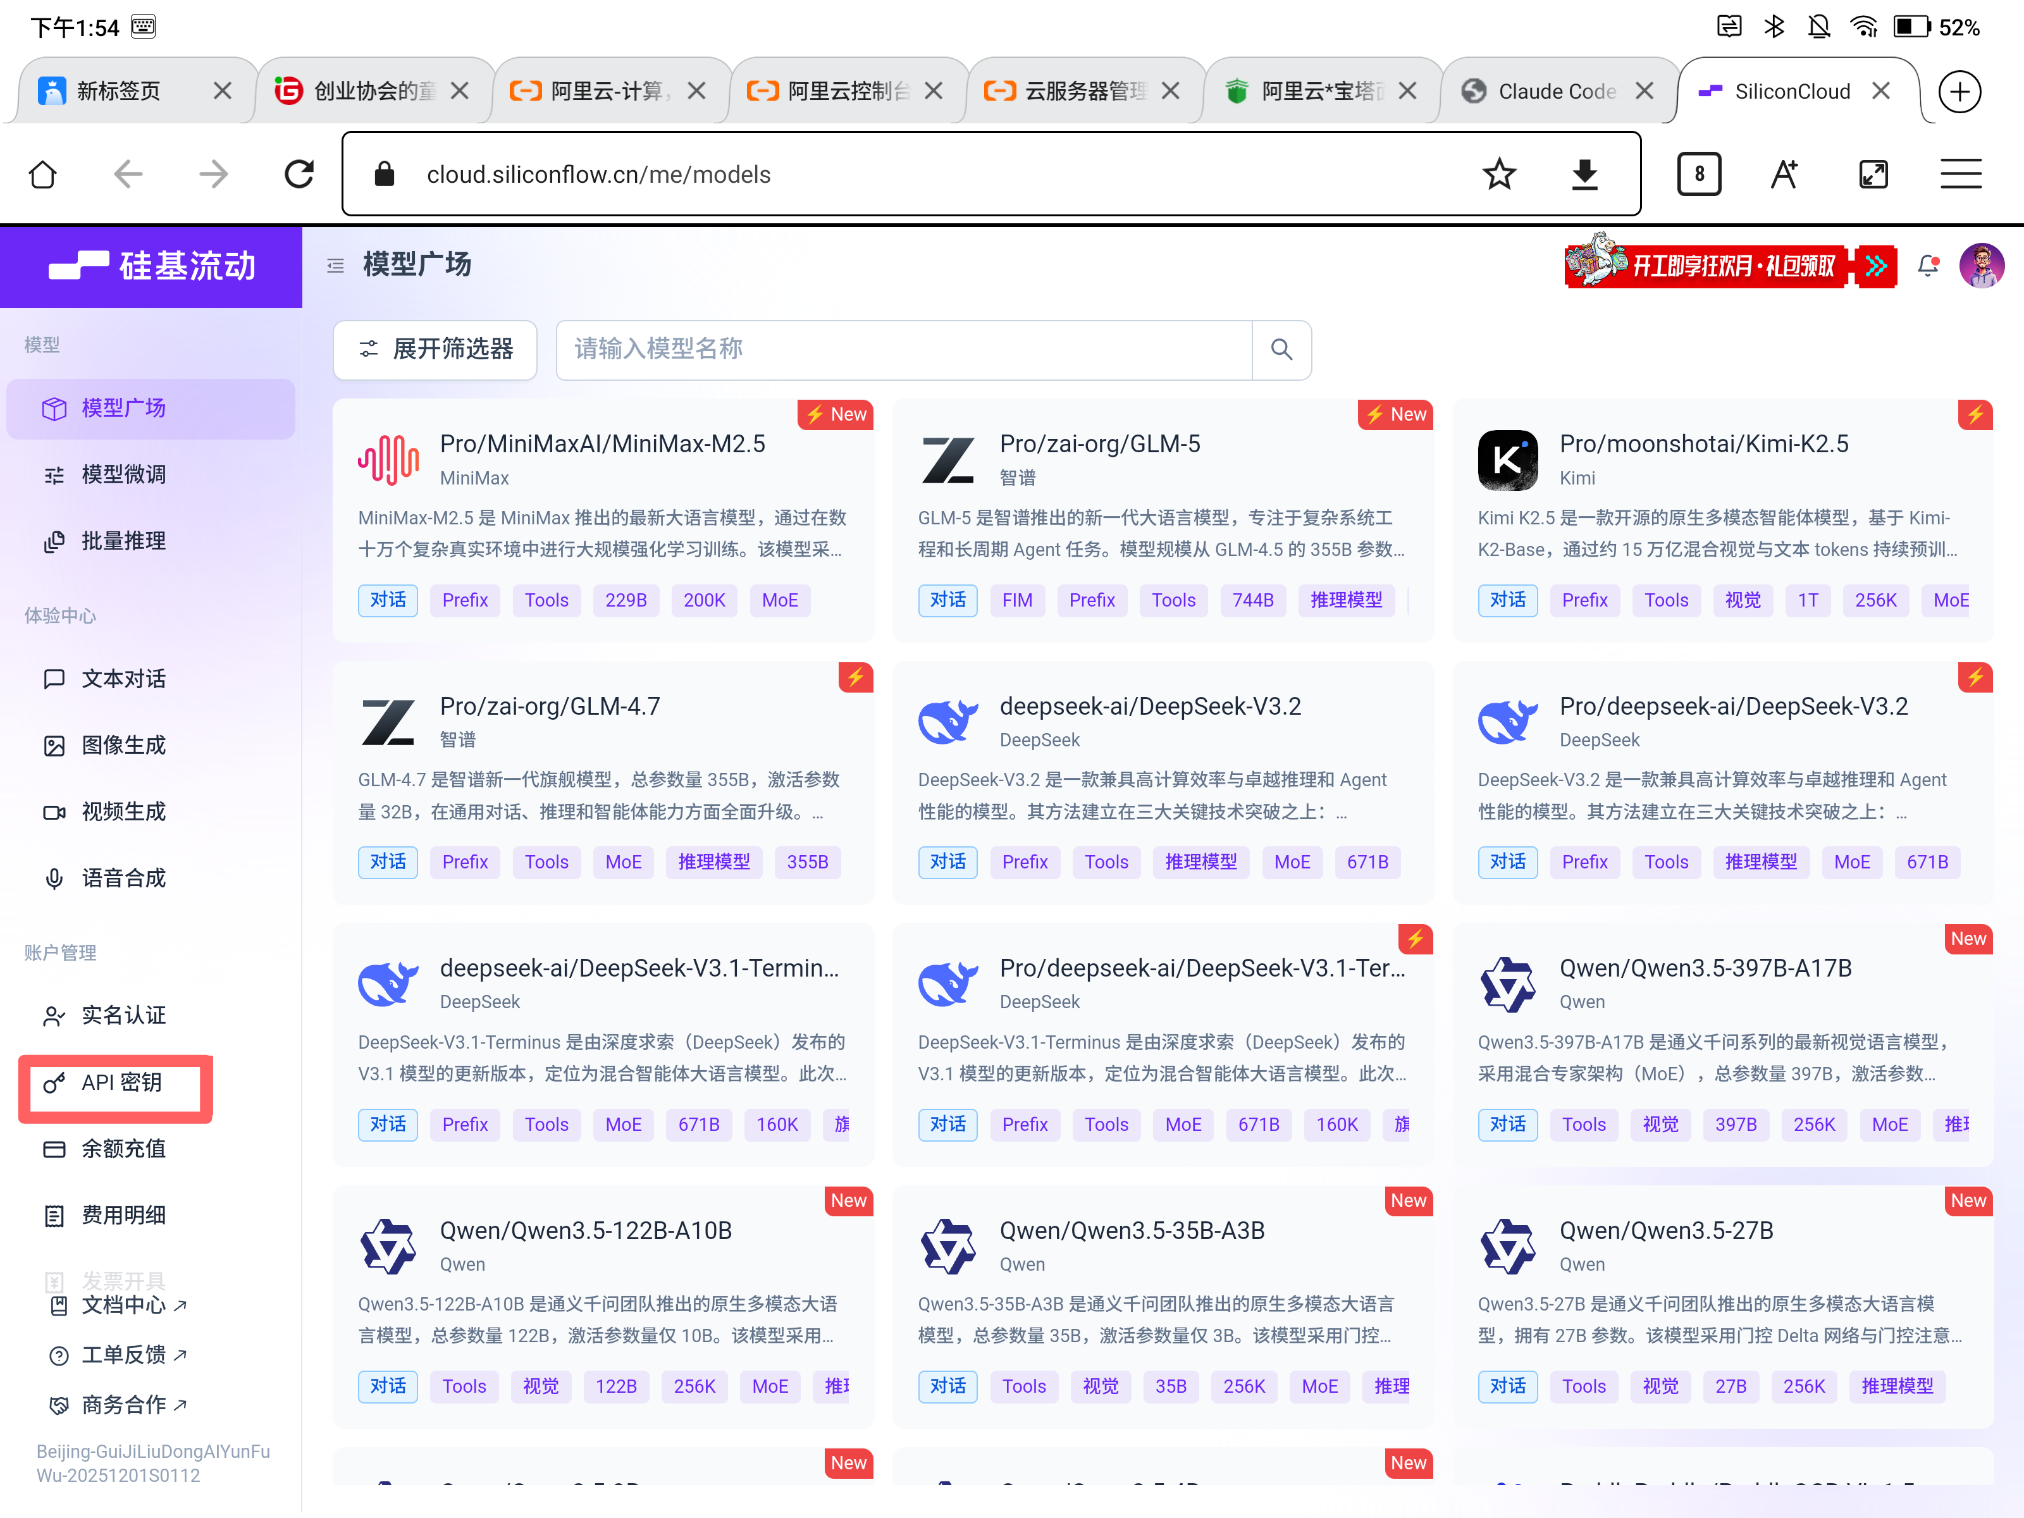Screen dimensions: 2024x1518
Task: Bookmark page with star icon
Action: click(1499, 174)
